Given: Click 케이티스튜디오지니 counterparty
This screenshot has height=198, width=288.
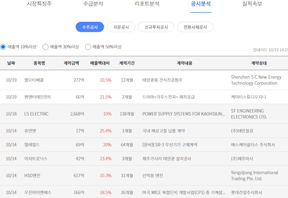Looking at the screenshot, I should pyautogui.click(x=248, y=97).
